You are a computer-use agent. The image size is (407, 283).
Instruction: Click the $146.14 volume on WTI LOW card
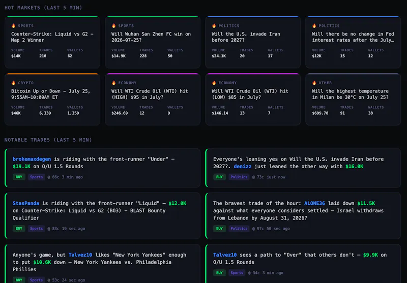[220, 113]
